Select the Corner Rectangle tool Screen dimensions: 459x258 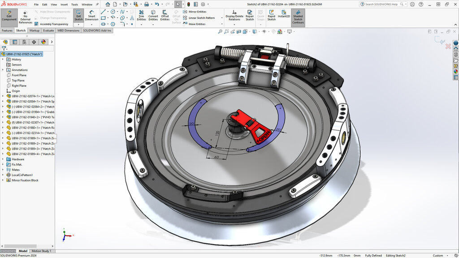coord(103,18)
